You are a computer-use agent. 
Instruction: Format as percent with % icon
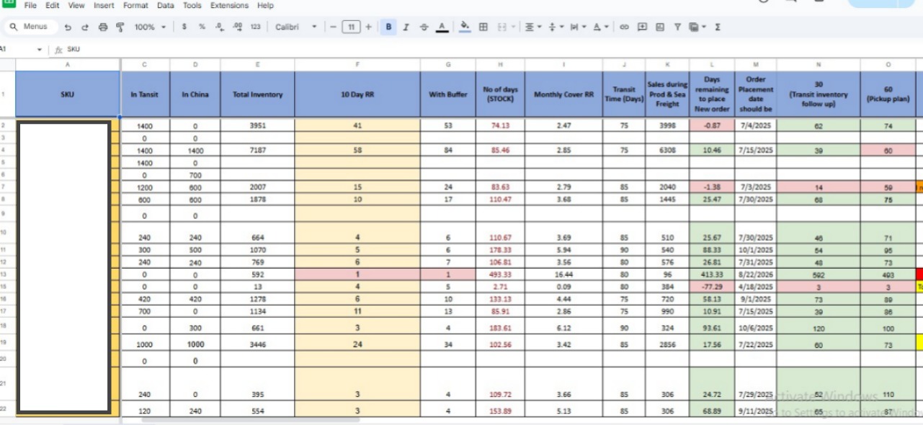pyautogui.click(x=202, y=27)
